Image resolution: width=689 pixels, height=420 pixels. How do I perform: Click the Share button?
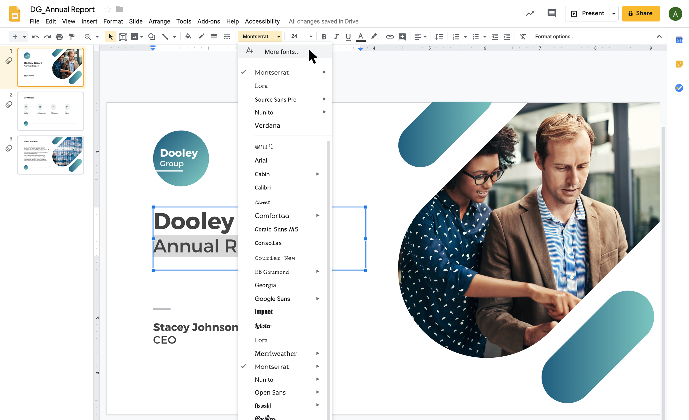pos(641,13)
